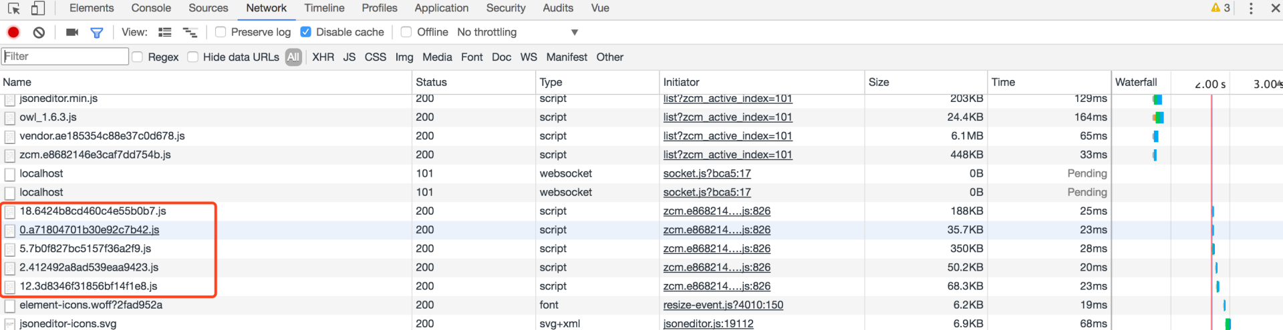Open the No throttling dropdown
Viewport: 1283px width, 330px height.
pos(517,32)
